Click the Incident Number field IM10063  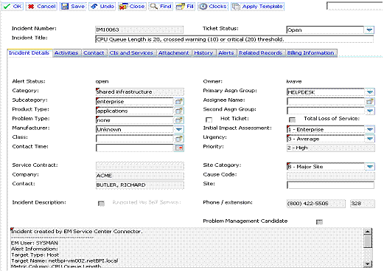tap(139, 30)
